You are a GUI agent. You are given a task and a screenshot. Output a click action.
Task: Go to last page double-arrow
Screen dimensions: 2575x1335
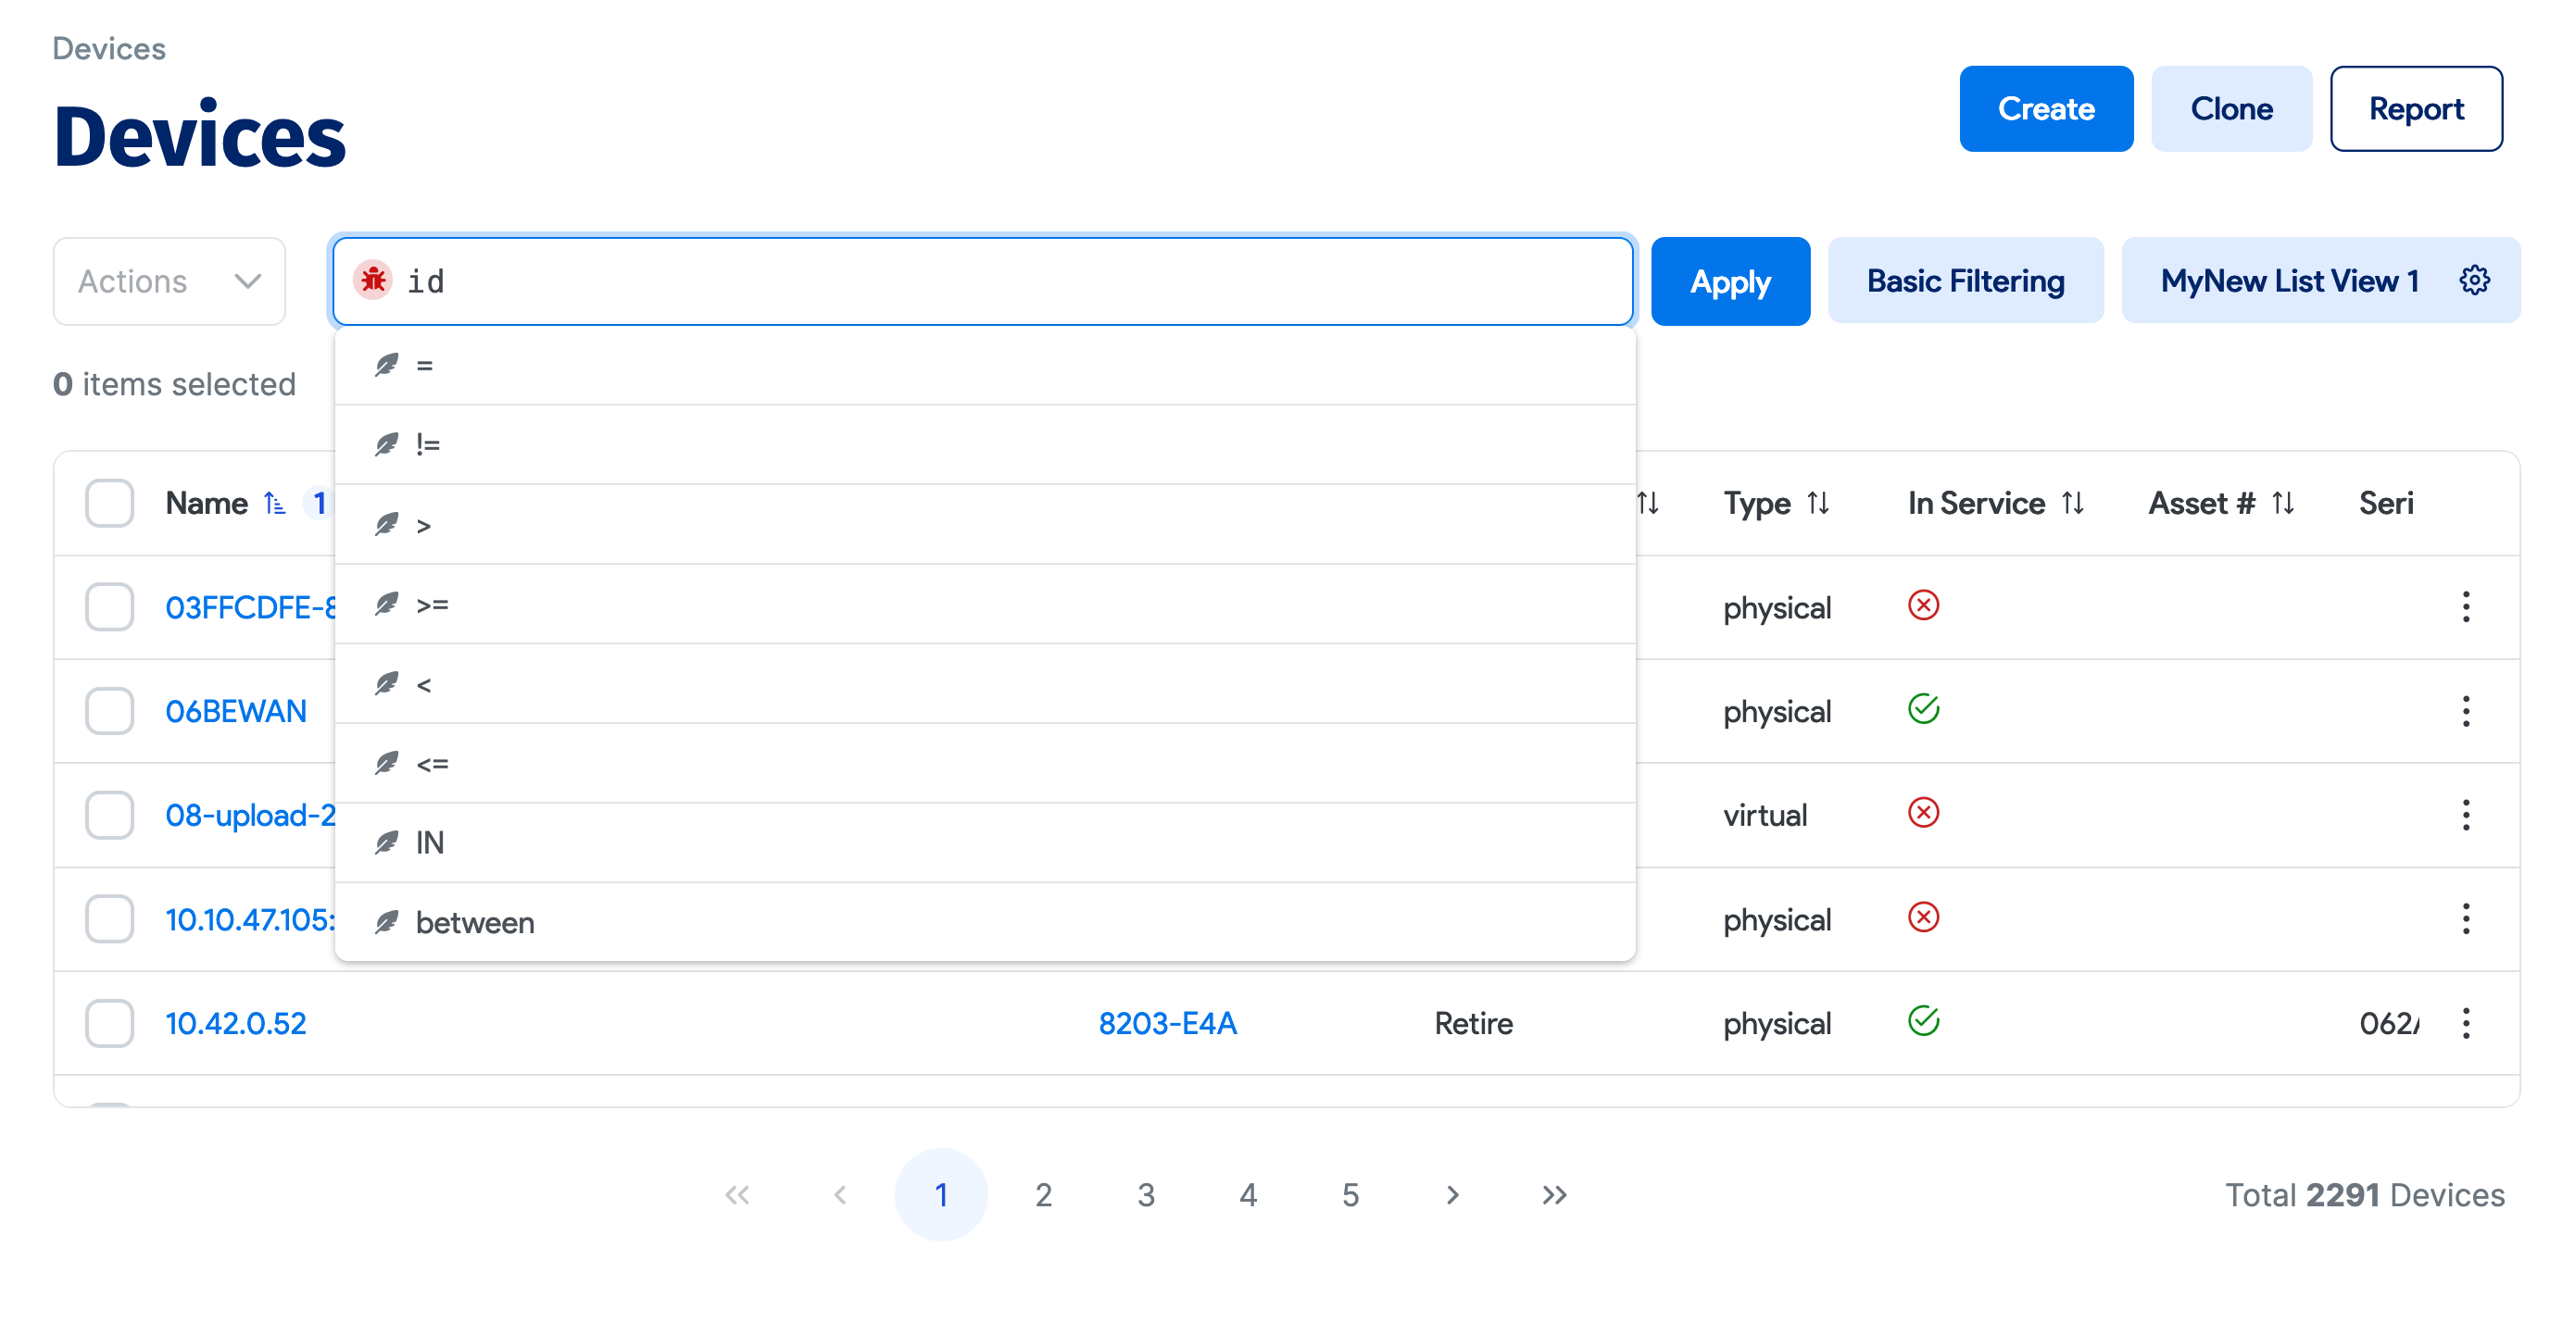tap(1553, 1195)
